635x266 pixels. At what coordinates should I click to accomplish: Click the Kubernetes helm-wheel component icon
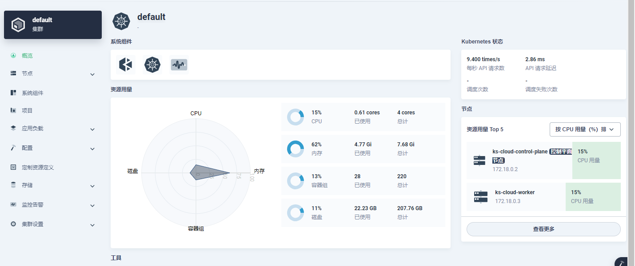click(152, 65)
